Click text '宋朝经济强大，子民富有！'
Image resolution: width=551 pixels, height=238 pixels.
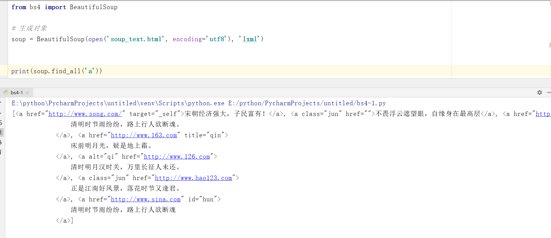click(225, 114)
